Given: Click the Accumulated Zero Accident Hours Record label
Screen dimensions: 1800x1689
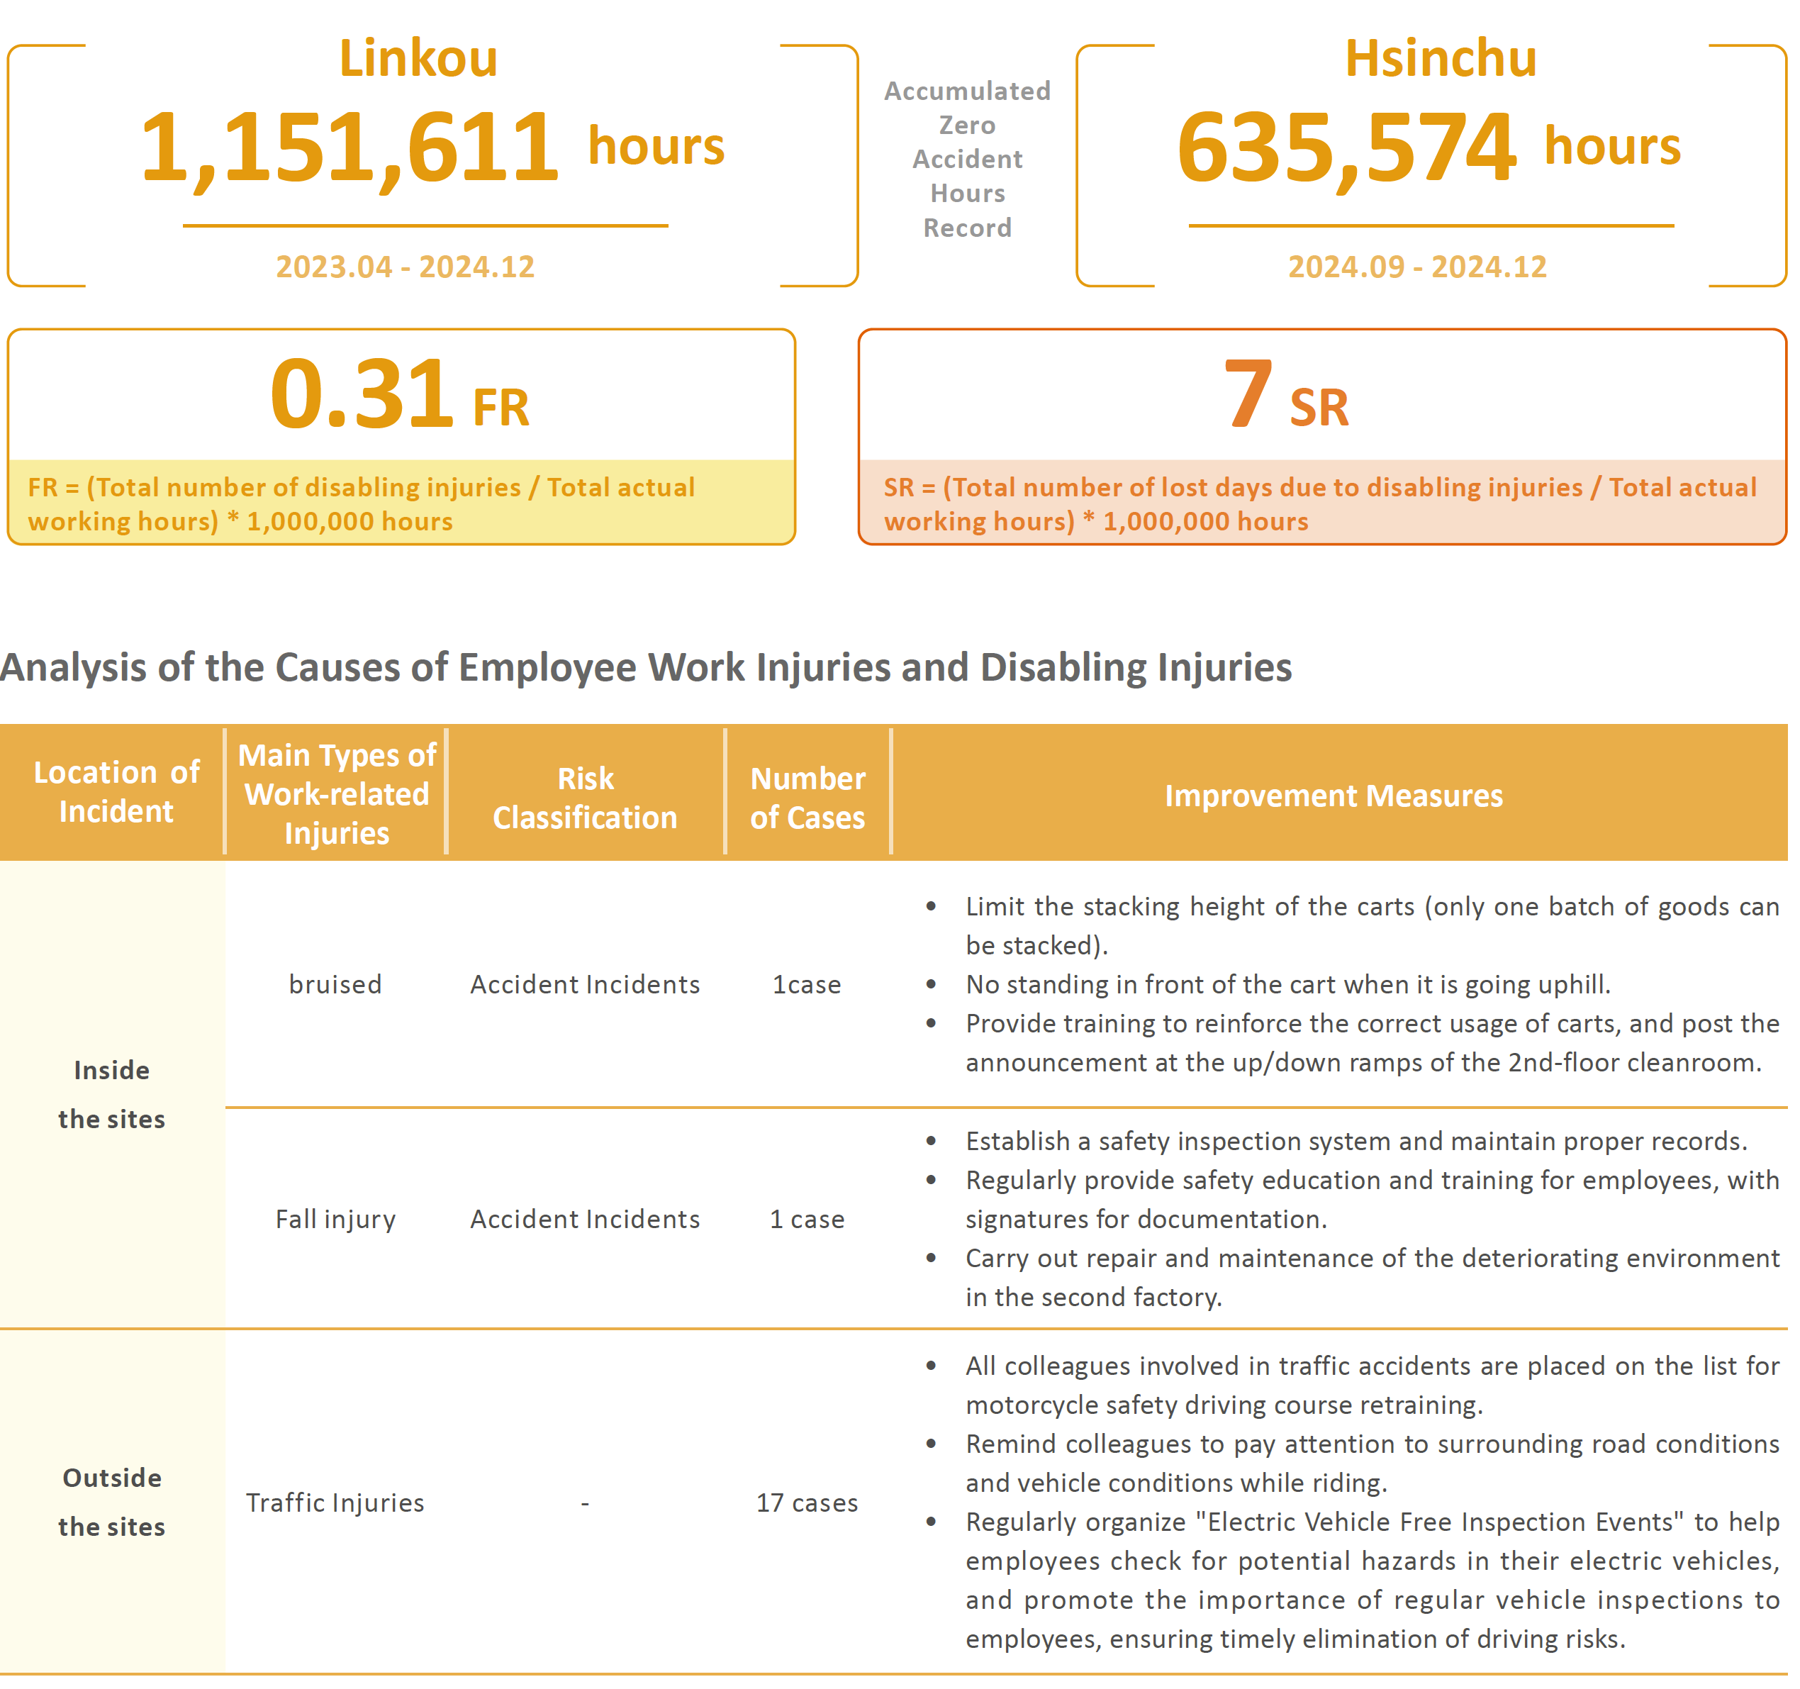Looking at the screenshot, I should [967, 160].
